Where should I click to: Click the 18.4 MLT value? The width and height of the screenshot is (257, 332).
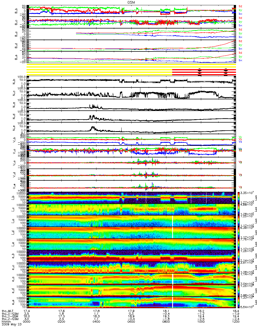click(236, 311)
